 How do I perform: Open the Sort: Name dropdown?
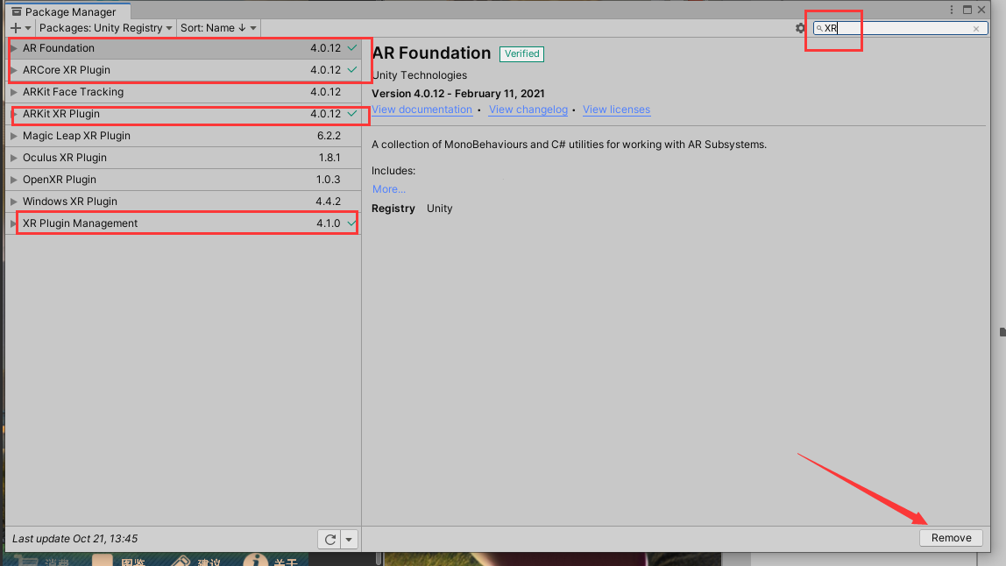tap(218, 27)
